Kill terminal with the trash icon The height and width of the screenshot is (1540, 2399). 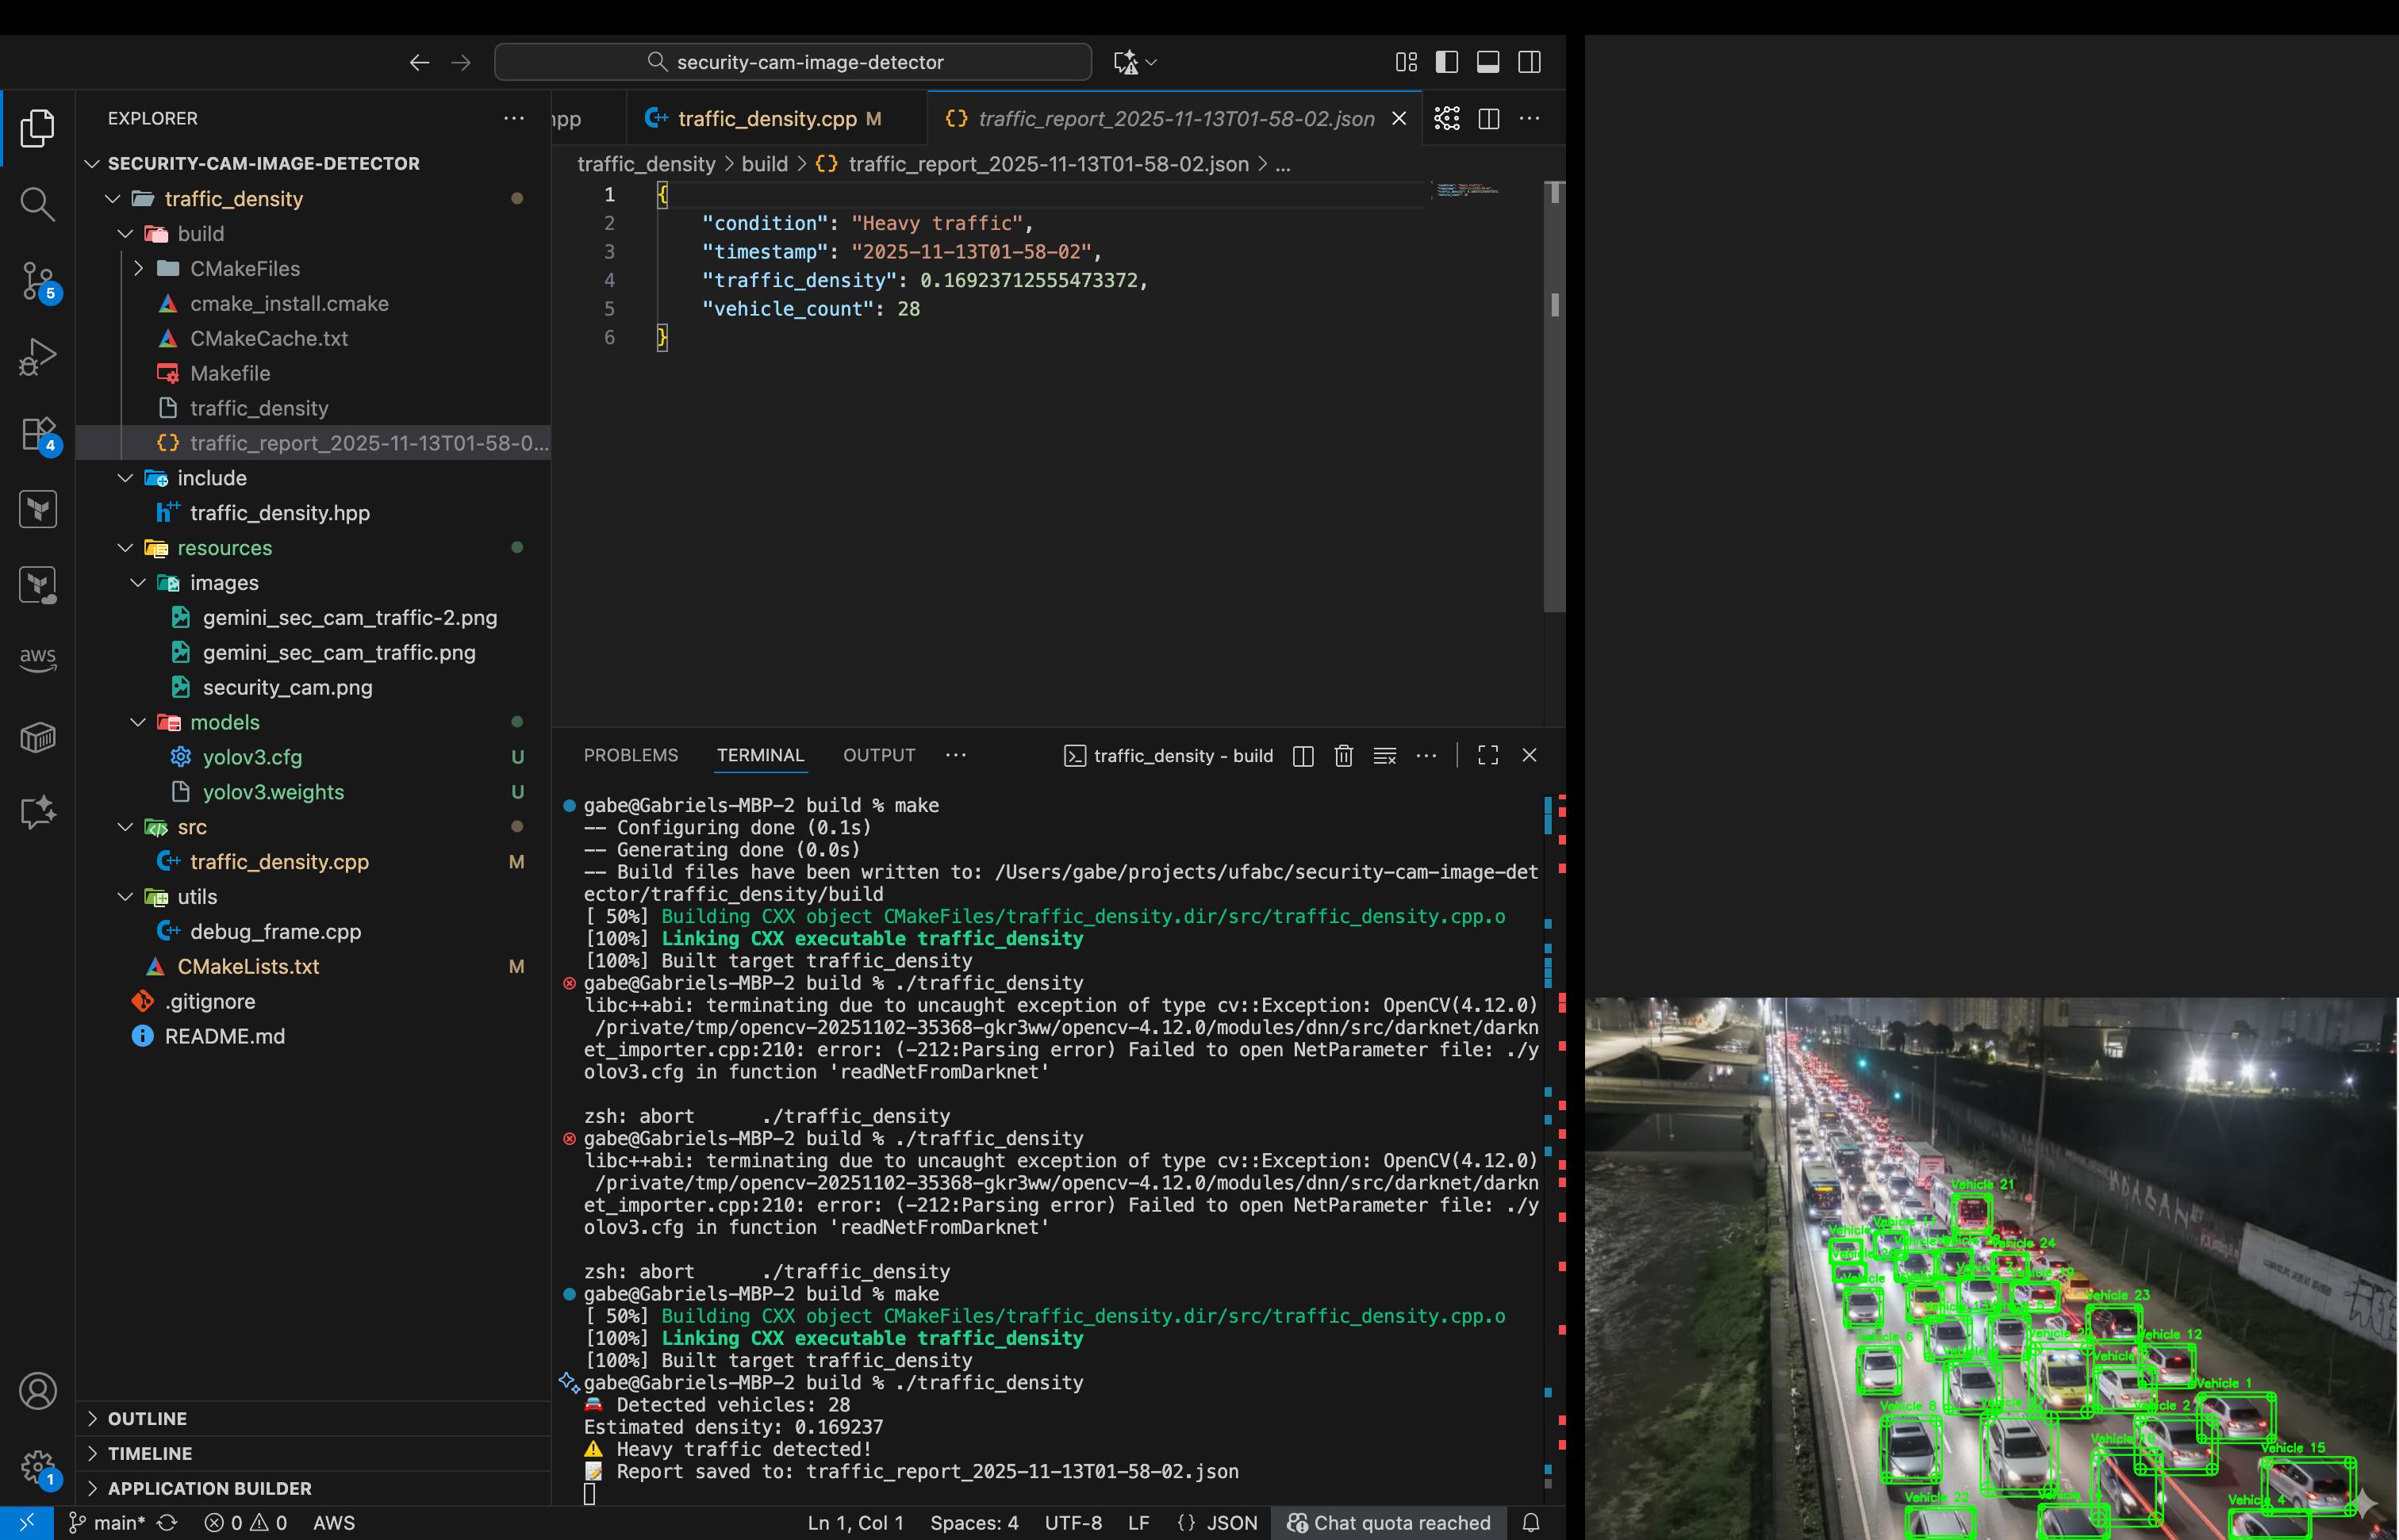(1344, 756)
